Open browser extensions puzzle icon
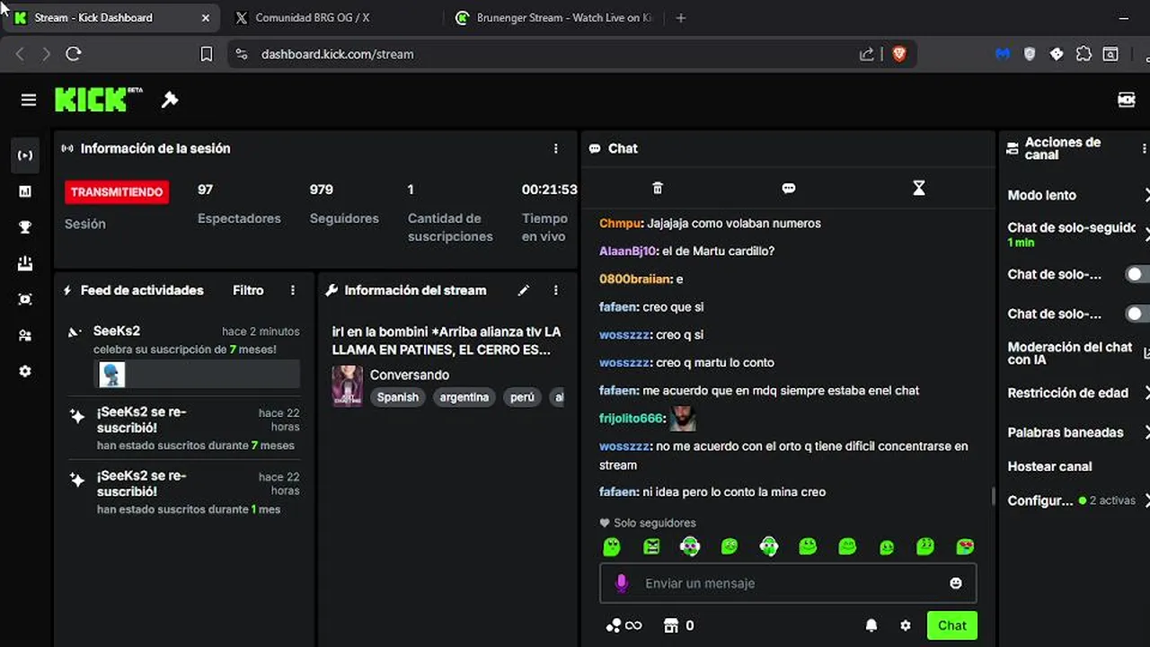Screen dimensions: 1150x647 tap(1084, 54)
